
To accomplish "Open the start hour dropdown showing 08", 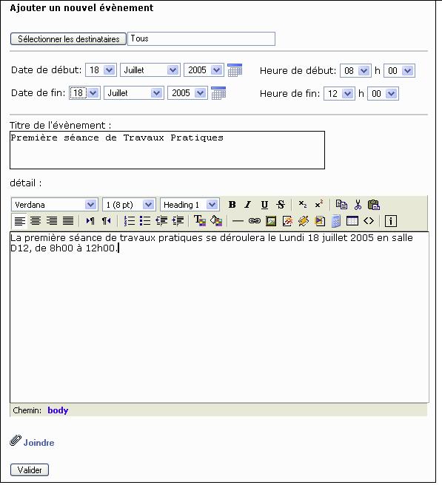I will point(355,71).
